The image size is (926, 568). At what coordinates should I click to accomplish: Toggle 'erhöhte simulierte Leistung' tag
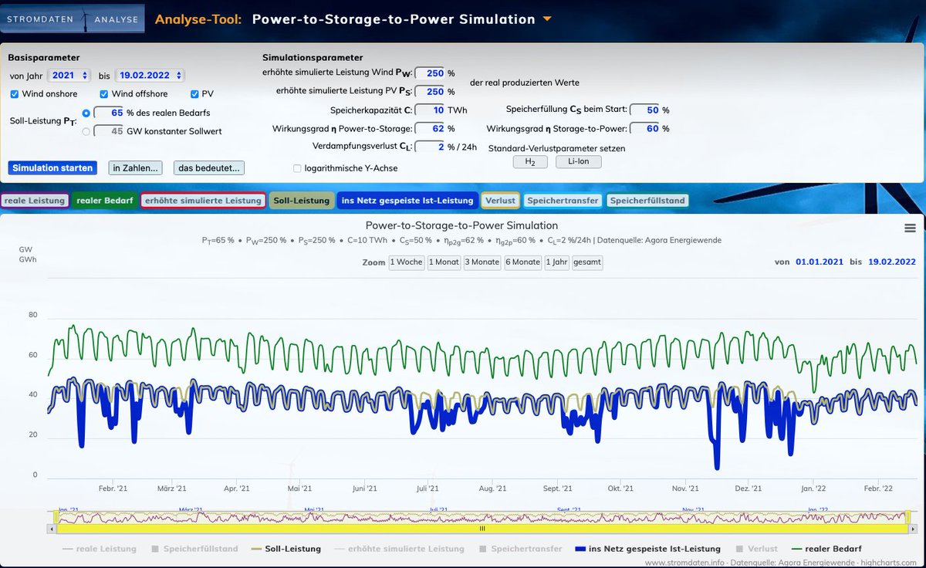(203, 201)
